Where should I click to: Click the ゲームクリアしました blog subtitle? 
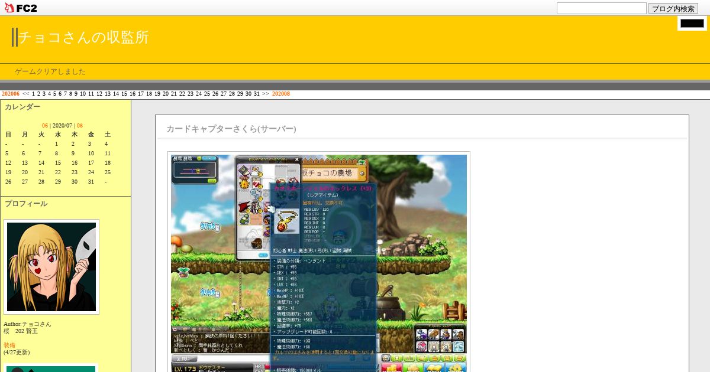tap(50, 71)
